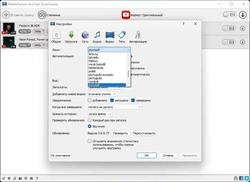This screenshot has height=182, width=250.
Task: Switch to the Загрузка tab
Action: 71,37
